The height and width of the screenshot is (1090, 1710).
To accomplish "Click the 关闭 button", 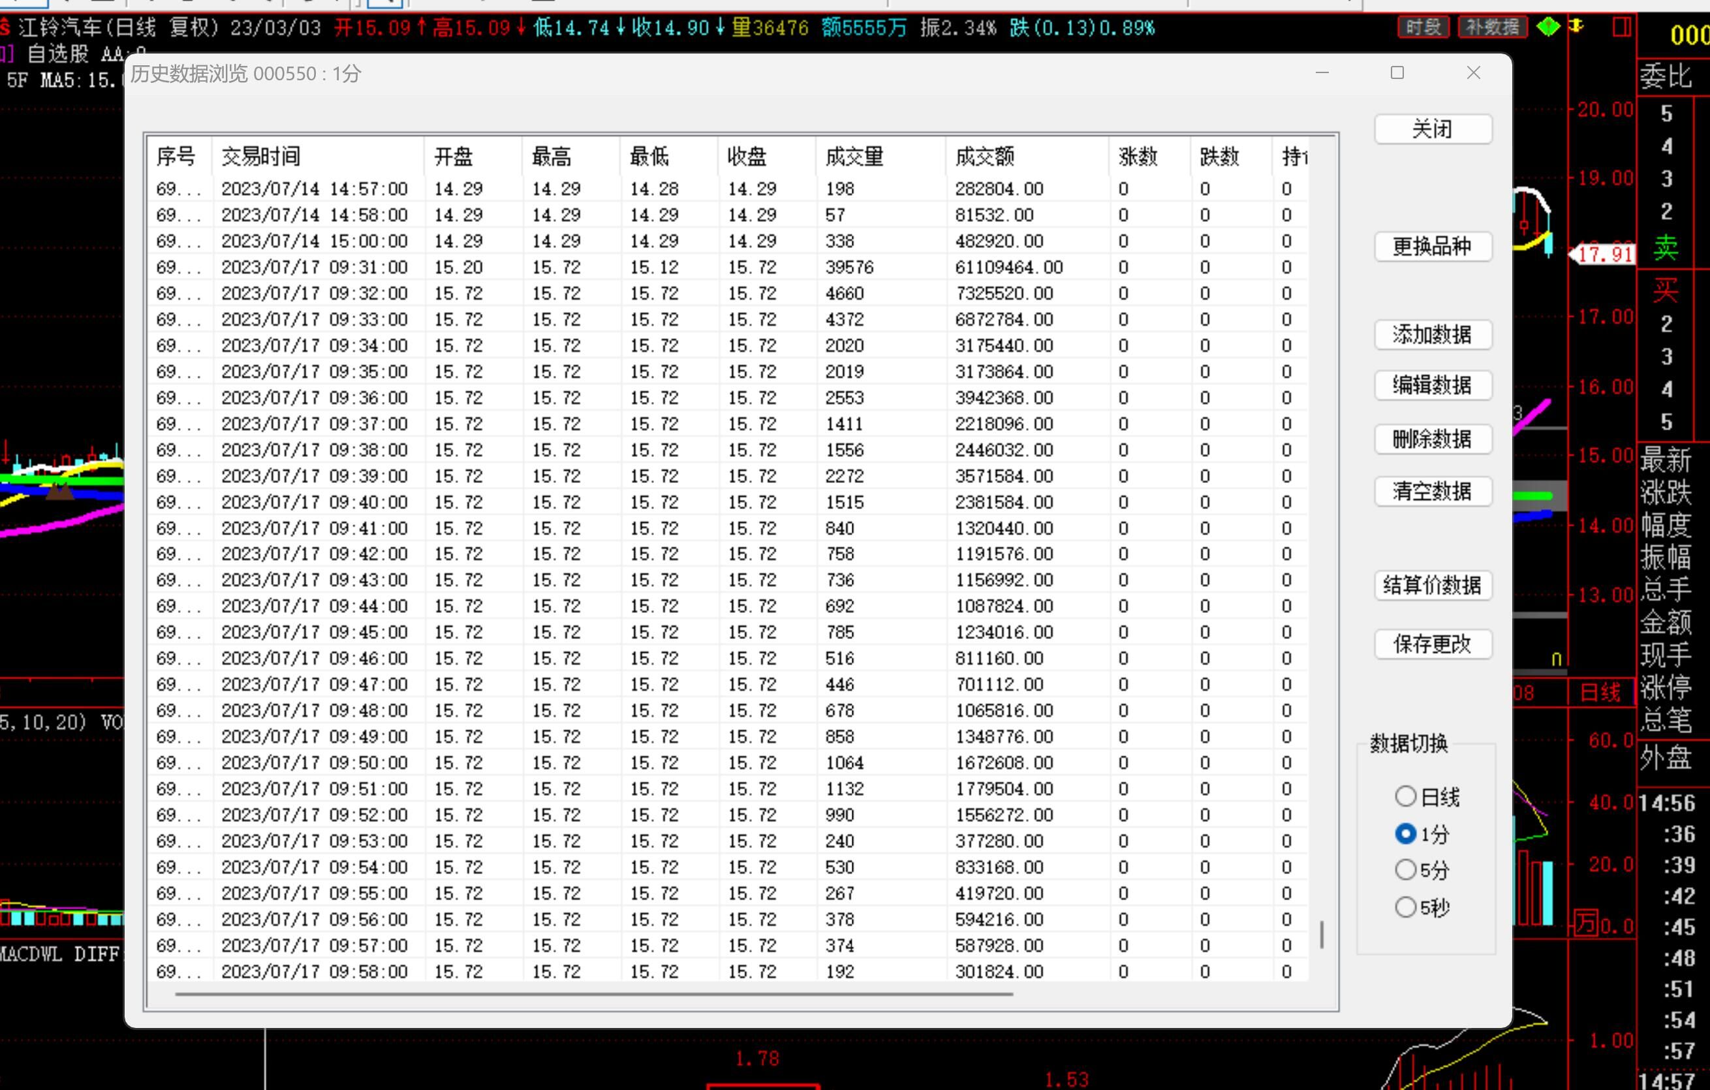I will point(1433,129).
